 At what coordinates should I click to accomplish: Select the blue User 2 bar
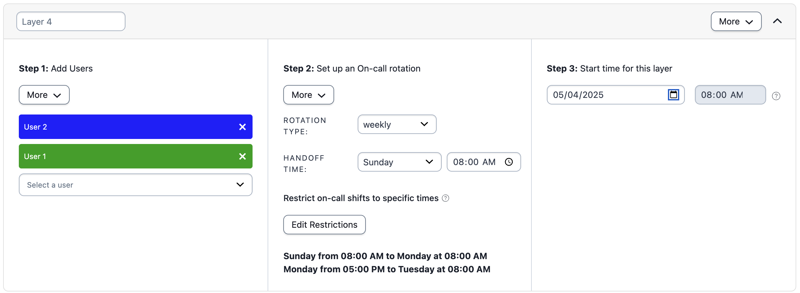pos(125,127)
